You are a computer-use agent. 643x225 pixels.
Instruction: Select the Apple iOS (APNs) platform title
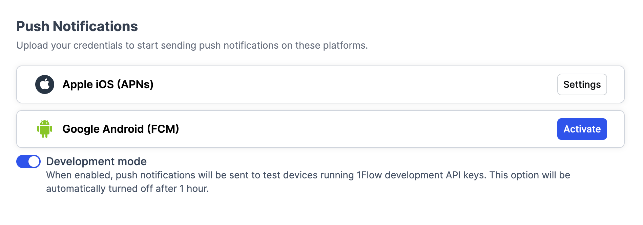pyautogui.click(x=108, y=84)
